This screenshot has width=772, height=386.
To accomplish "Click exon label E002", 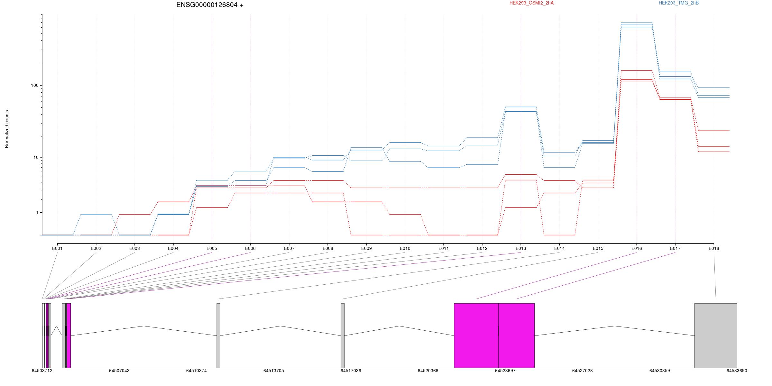I will tap(96, 248).
